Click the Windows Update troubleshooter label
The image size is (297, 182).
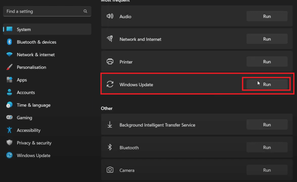click(x=136, y=85)
